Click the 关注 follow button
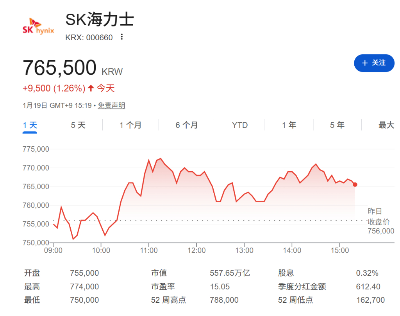The width and height of the screenshot is (400, 316). [374, 63]
